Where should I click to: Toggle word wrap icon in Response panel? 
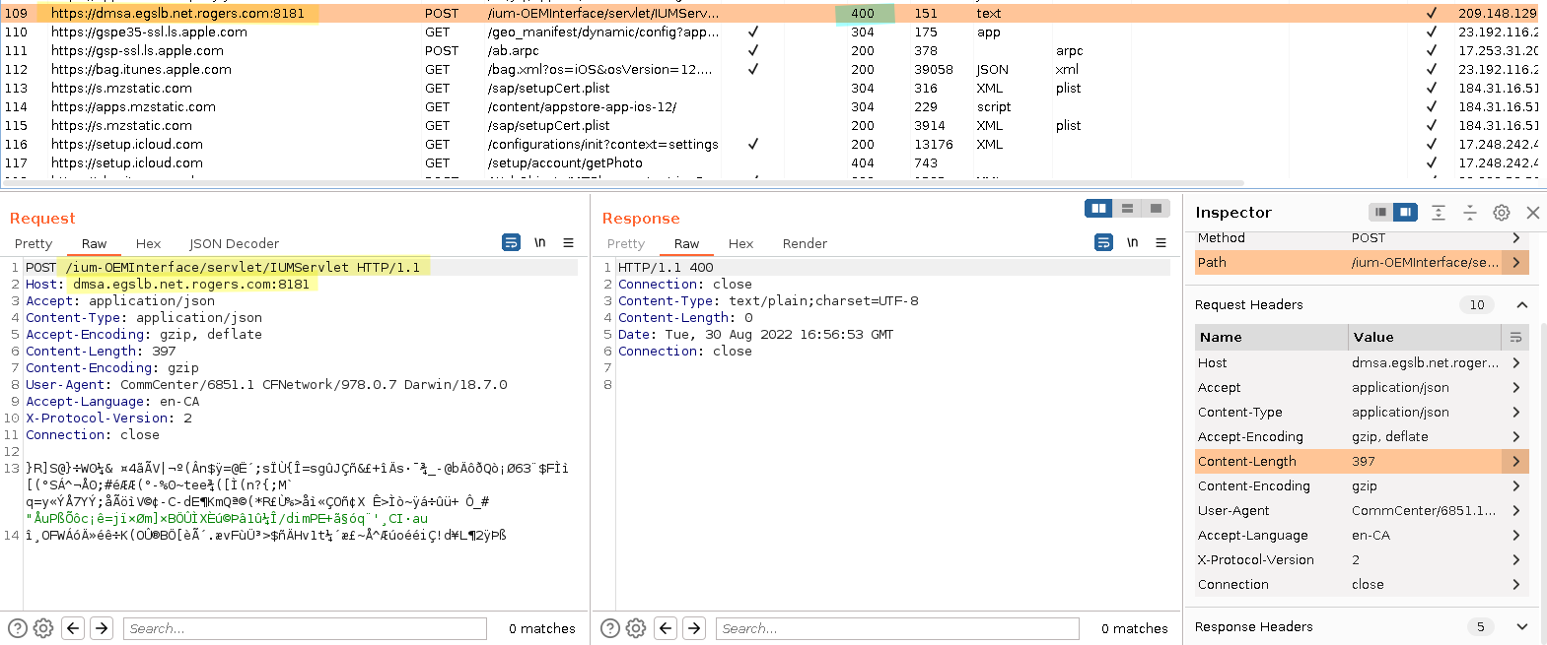click(x=1103, y=242)
